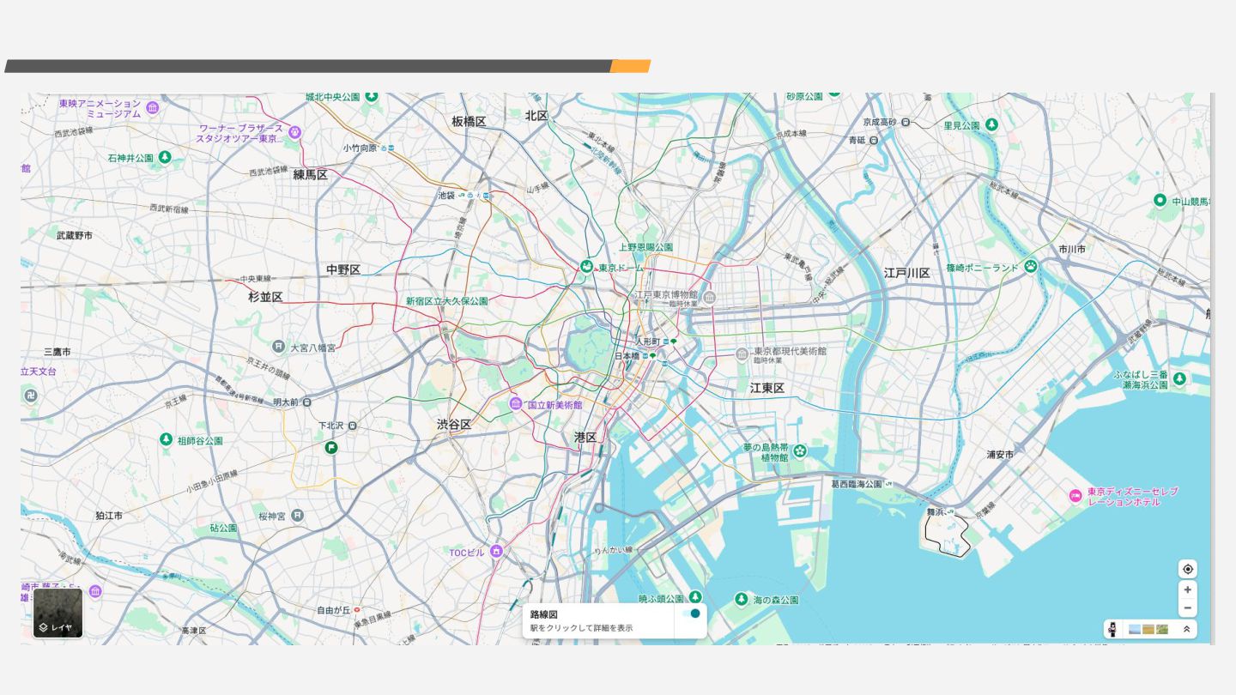Click the 石神井公園 park icon
The image size is (1236, 695).
165,158
